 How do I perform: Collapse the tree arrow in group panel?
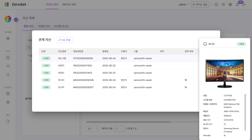coord(29,56)
